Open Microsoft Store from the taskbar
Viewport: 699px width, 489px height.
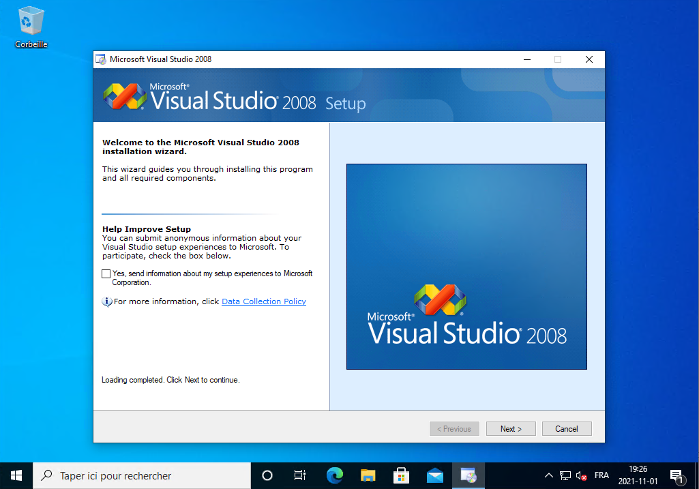(402, 475)
